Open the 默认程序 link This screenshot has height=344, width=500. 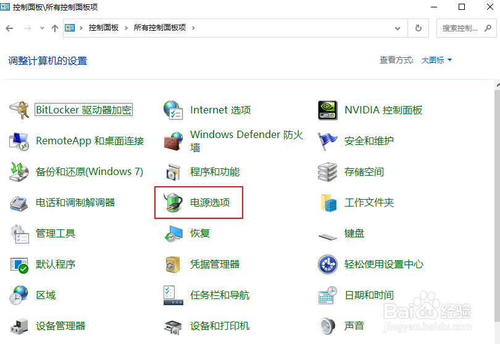point(55,264)
